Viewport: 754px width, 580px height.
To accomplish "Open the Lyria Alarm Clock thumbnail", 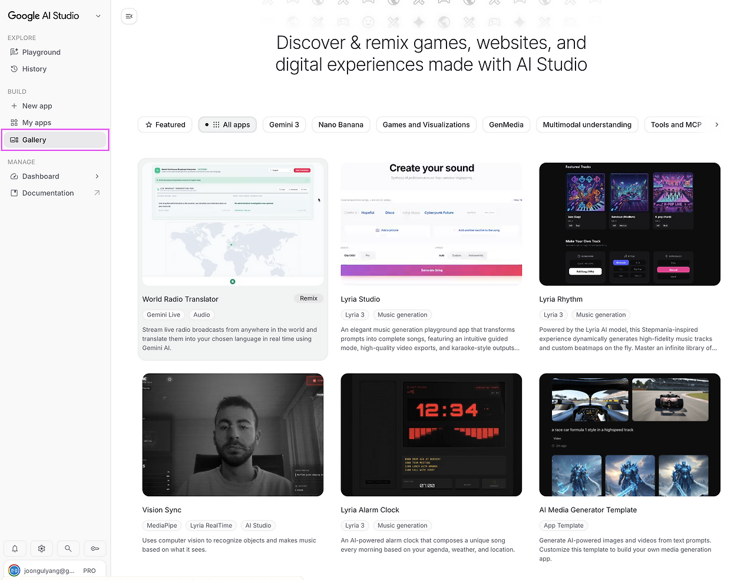I will tap(431, 435).
